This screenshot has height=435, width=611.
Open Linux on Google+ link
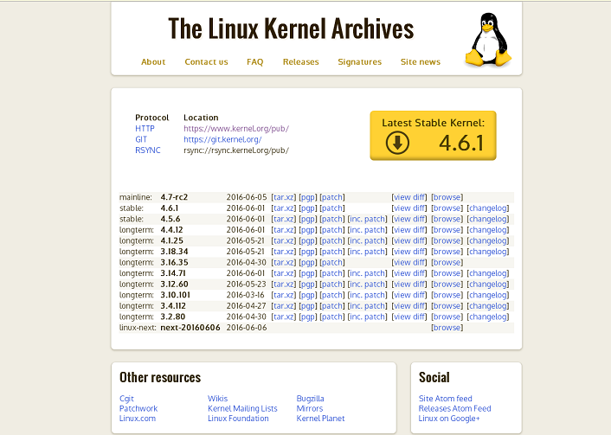point(449,419)
